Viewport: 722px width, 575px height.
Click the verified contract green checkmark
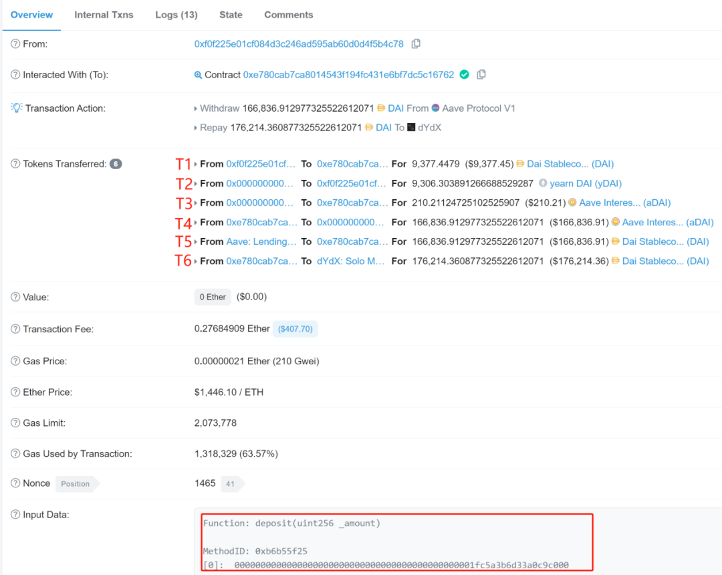[x=464, y=75]
